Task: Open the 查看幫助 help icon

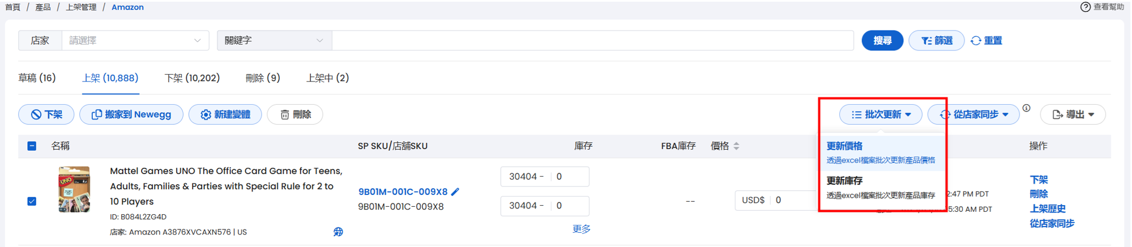Action: point(1085,7)
